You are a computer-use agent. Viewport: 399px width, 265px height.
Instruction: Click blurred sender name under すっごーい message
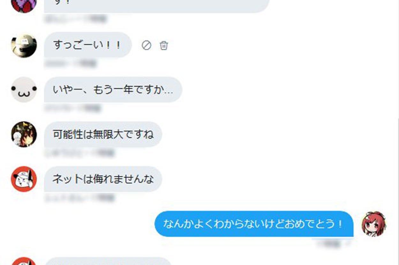click(x=71, y=64)
